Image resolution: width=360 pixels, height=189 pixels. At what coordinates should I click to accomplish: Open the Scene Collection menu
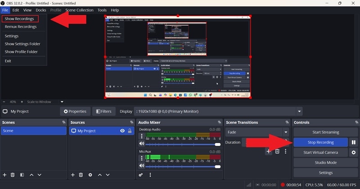pyautogui.click(x=79, y=10)
